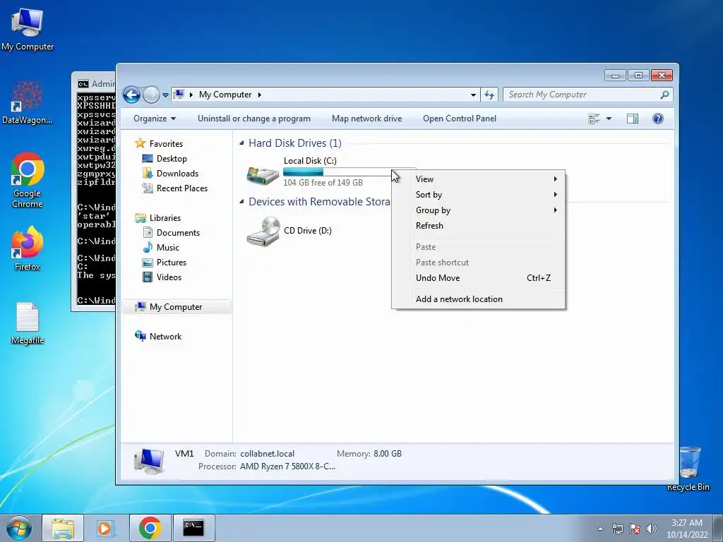Switch to Chrome in taskbar
The width and height of the screenshot is (723, 542).
coord(150,528)
